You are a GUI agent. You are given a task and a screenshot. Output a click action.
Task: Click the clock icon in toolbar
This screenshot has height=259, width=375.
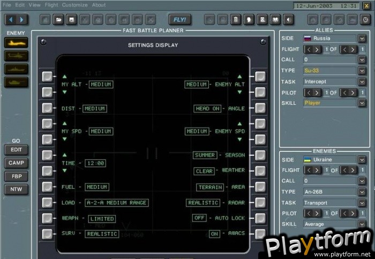point(365,20)
